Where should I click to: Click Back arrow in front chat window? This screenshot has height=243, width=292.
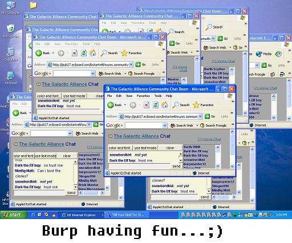111,105
